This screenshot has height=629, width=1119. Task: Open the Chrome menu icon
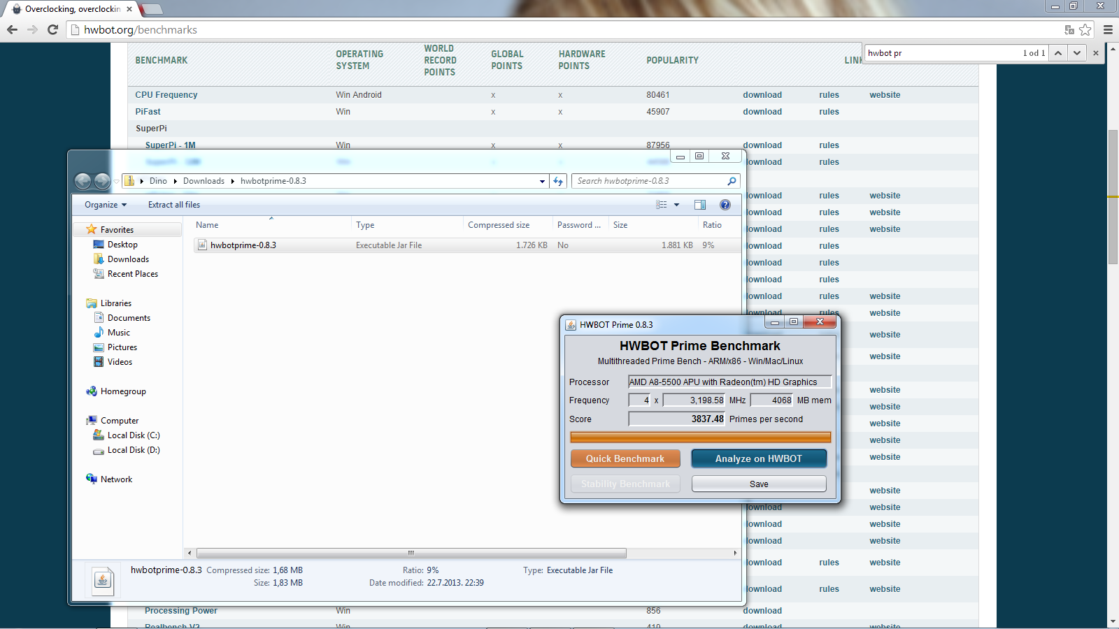(x=1108, y=29)
